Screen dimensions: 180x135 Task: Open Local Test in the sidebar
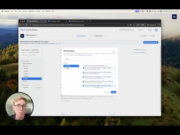(x=25, y=87)
